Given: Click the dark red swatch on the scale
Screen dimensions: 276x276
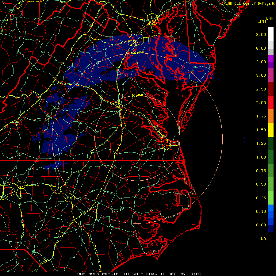Looking at the screenshot, I should pos(271,89).
